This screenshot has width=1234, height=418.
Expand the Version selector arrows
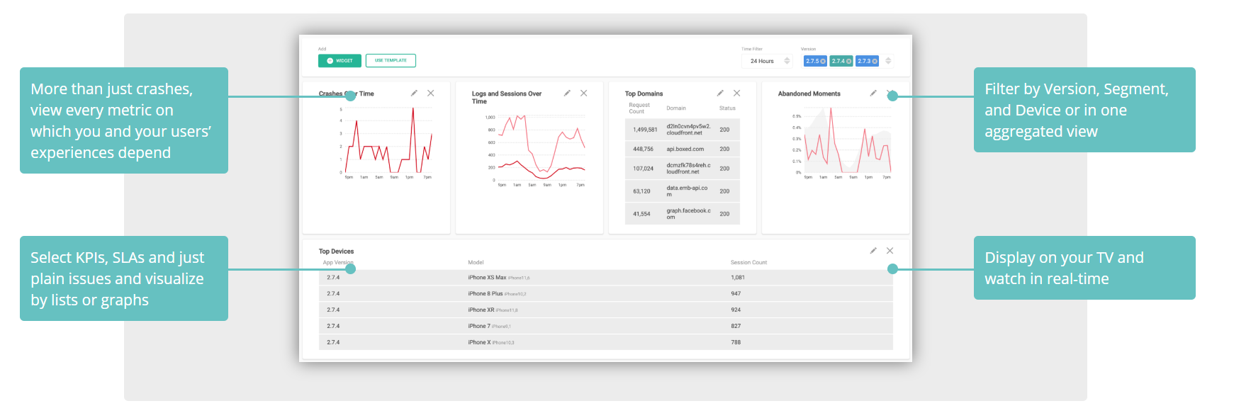point(888,61)
